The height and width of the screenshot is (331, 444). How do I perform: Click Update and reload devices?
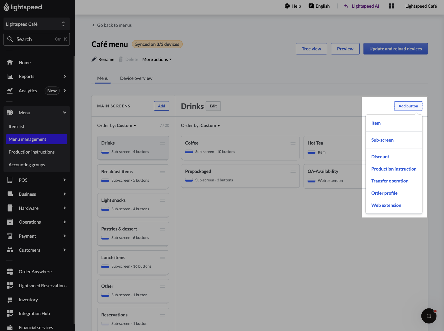395,49
